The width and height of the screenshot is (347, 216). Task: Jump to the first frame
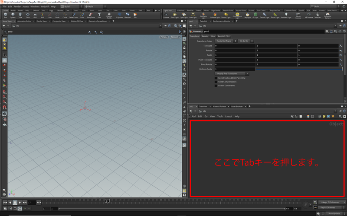click(5, 202)
